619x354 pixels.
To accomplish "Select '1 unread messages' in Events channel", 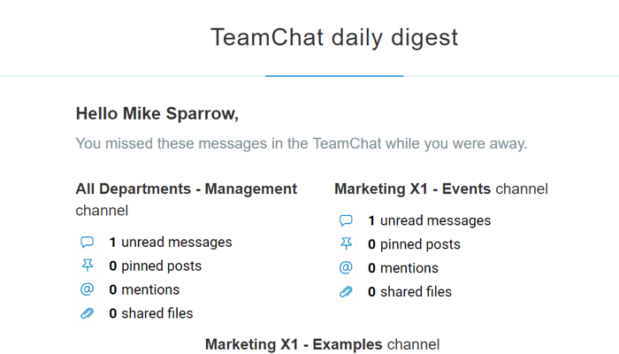I will [429, 220].
